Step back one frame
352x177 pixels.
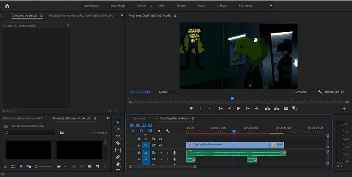pyautogui.click(x=230, y=108)
